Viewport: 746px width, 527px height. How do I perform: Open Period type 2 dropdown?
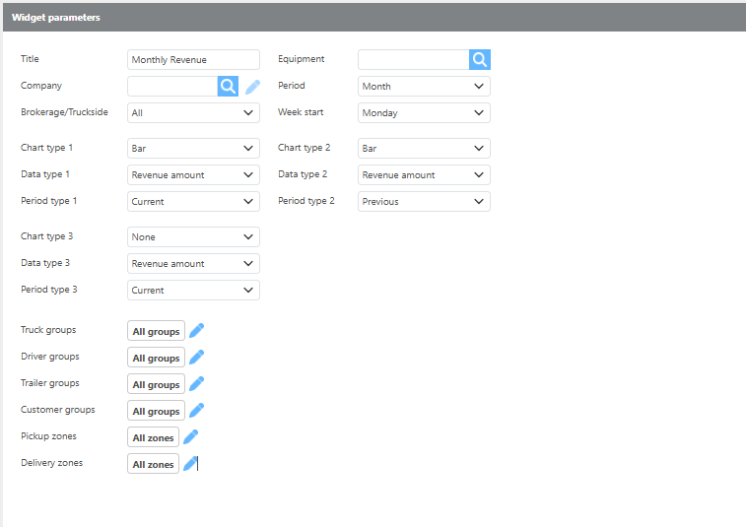(x=424, y=202)
